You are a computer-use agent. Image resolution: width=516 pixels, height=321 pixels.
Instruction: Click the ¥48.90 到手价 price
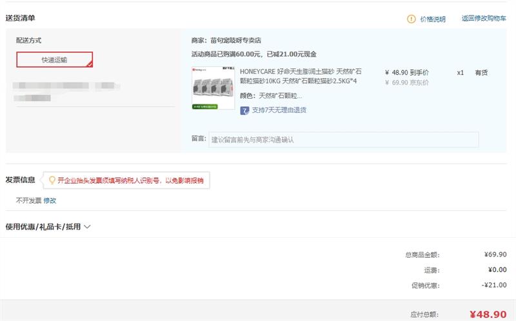(406, 73)
